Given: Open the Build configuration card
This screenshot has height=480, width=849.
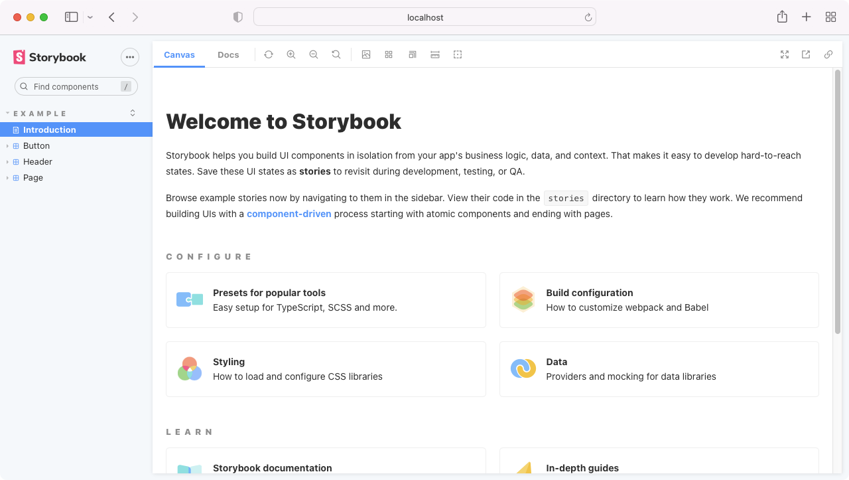Looking at the screenshot, I should tap(659, 300).
